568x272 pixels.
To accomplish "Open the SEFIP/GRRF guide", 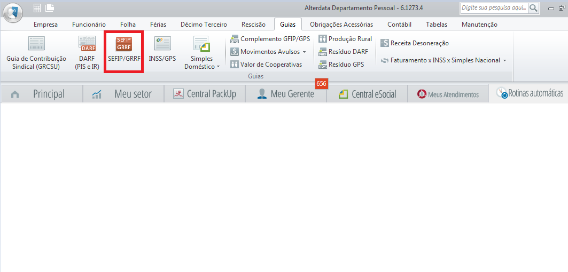I will [124, 52].
